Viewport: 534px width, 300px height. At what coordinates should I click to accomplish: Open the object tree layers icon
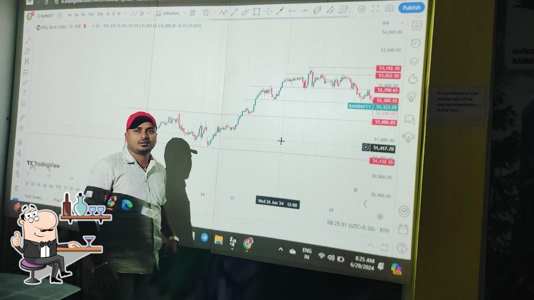[x=414, y=61]
